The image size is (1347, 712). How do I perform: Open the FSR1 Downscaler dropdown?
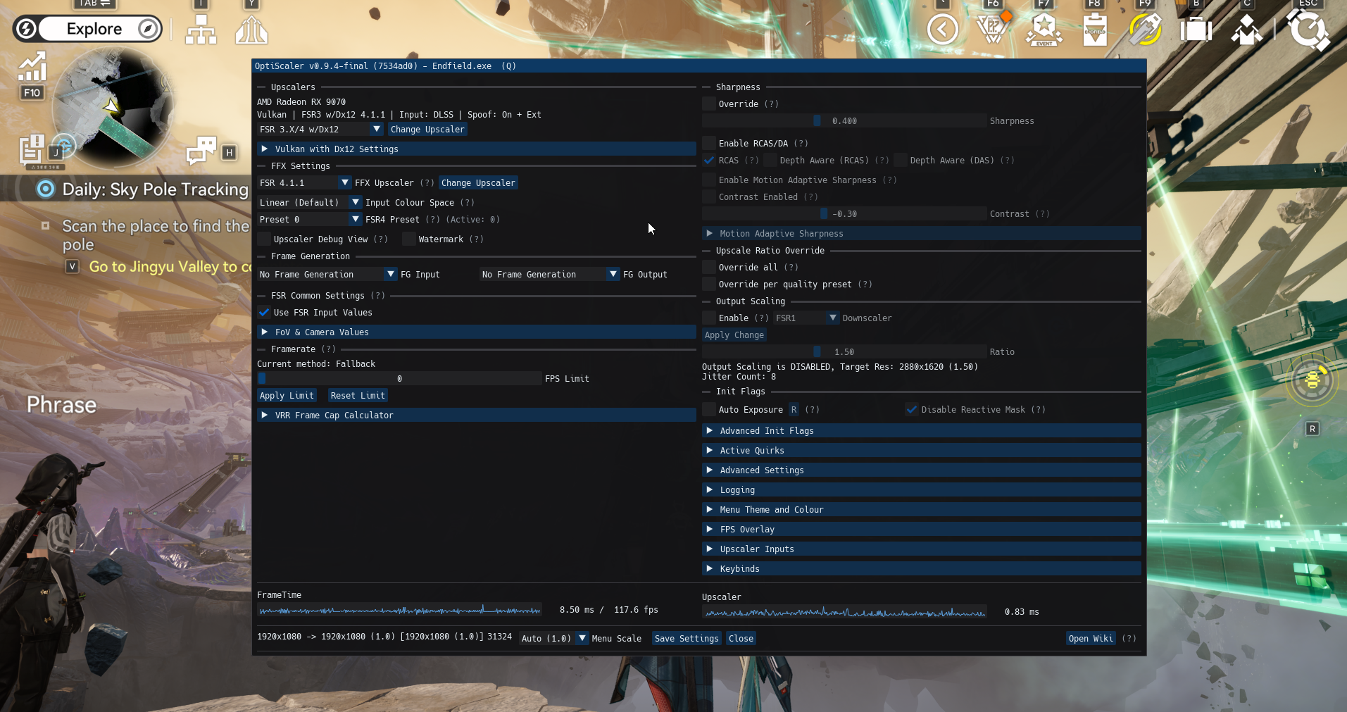806,318
